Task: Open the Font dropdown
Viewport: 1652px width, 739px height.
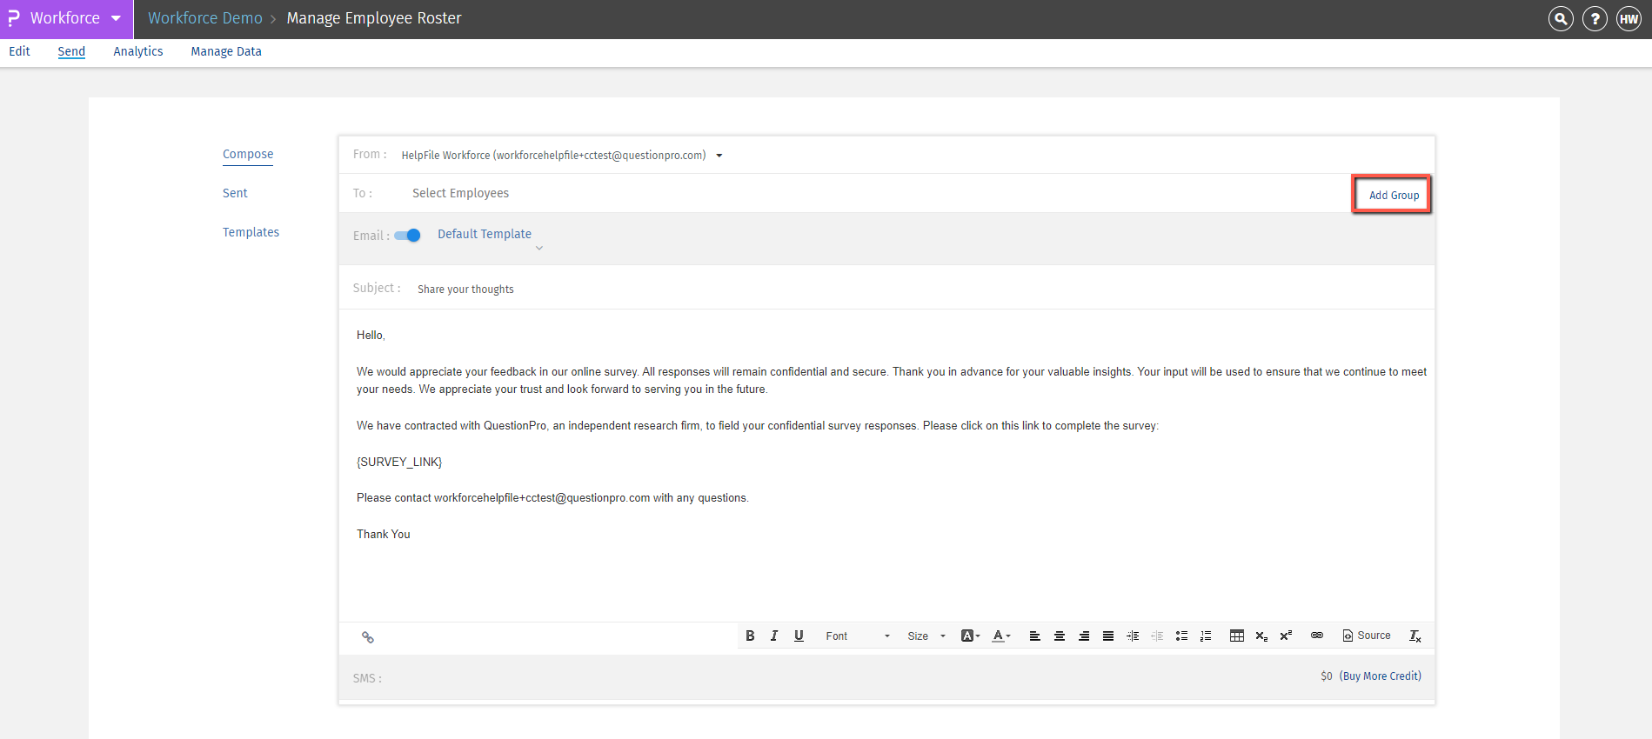Action: (857, 636)
